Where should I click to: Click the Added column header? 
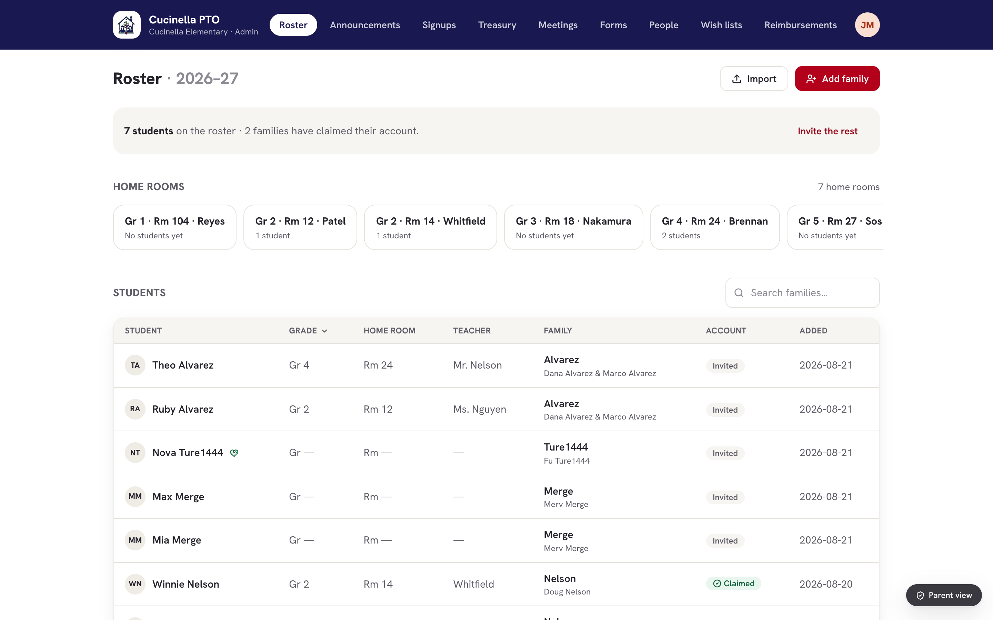click(813, 331)
